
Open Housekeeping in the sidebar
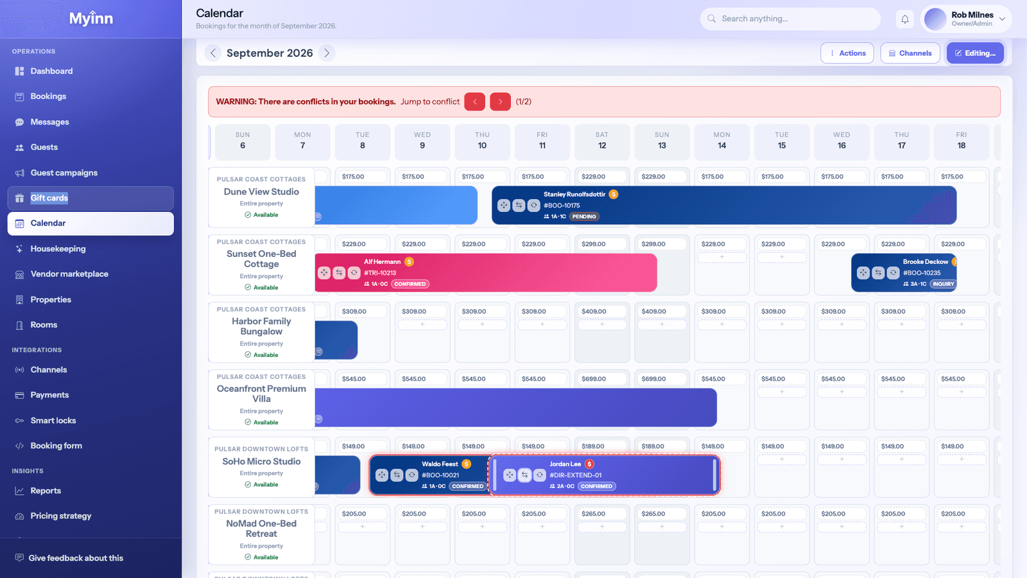point(91,249)
